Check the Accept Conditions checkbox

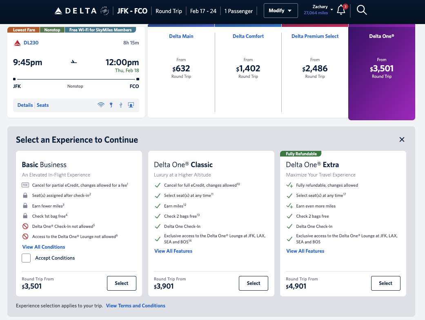click(26, 258)
